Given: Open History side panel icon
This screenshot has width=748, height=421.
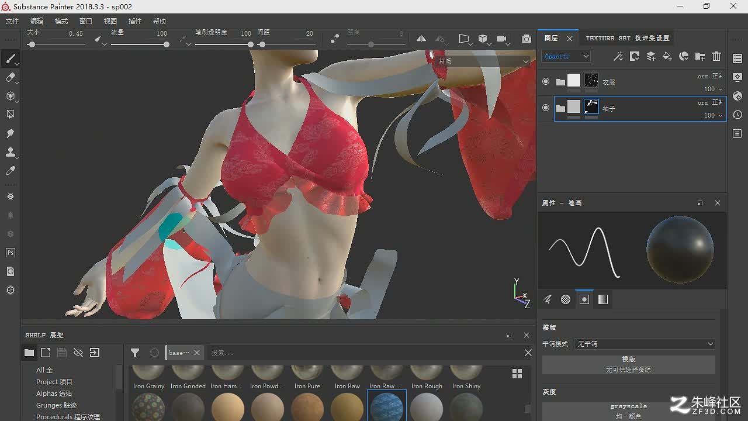Looking at the screenshot, I should 737,115.
